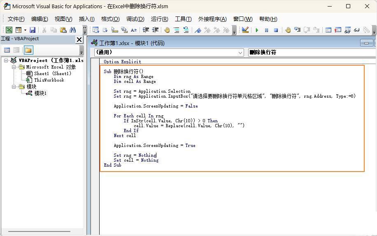Open Quick Watch with the glasses icon
The height and width of the screenshot is (236, 377).
(357, 30)
